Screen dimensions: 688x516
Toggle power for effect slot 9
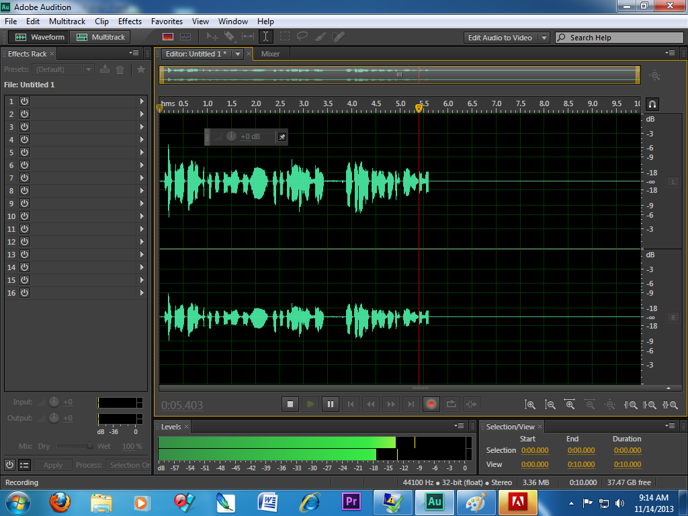tap(25, 203)
